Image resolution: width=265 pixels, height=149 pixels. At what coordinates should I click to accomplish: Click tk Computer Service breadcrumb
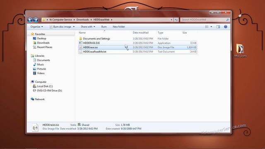tap(61, 19)
